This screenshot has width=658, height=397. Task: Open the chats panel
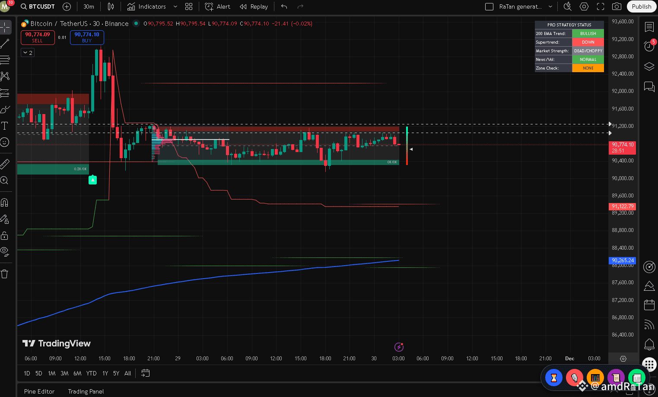point(649,86)
